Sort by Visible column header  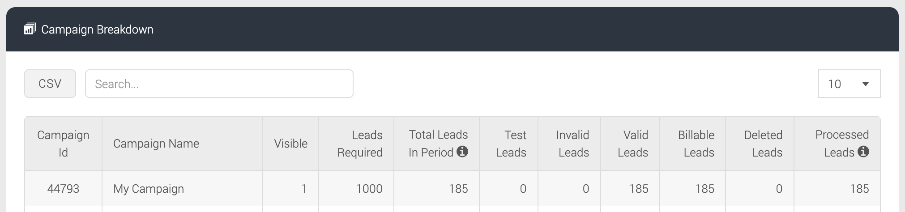coord(290,144)
